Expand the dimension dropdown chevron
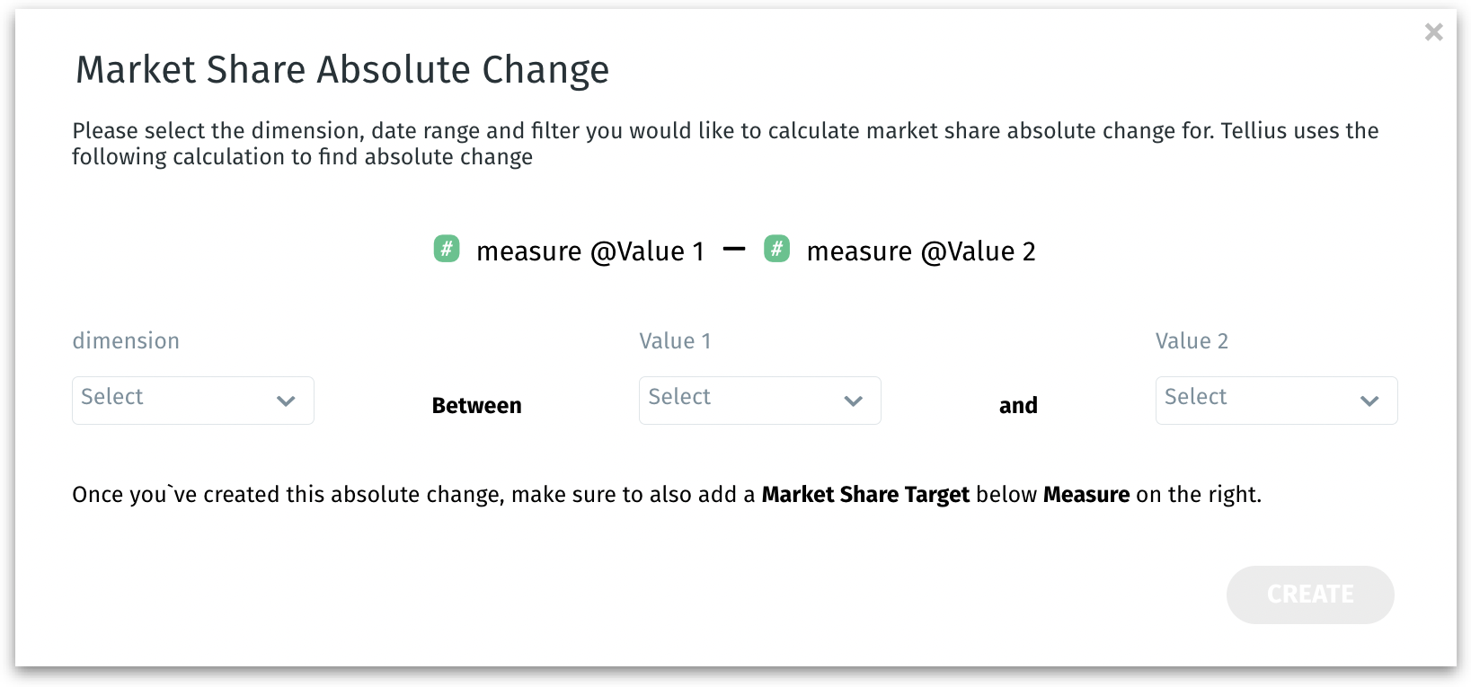The image size is (1471, 687). 286,401
